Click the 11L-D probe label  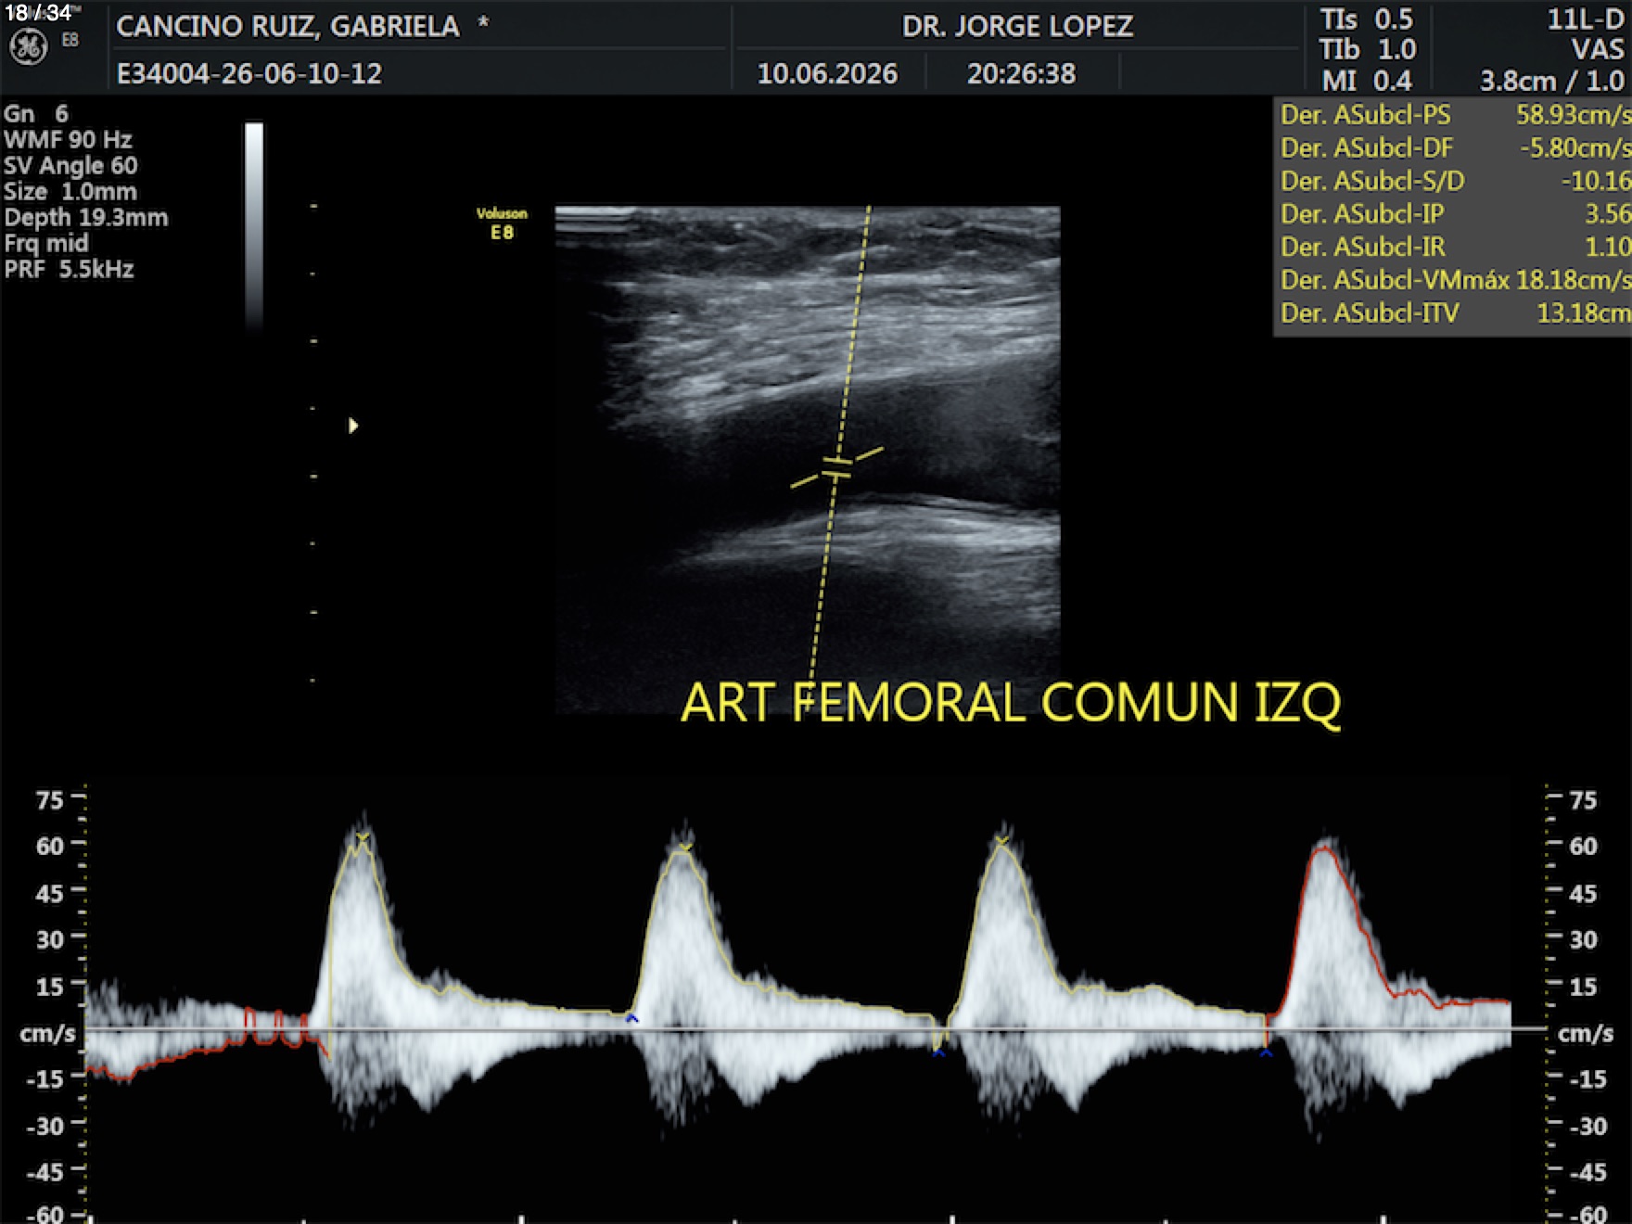pos(1585,19)
